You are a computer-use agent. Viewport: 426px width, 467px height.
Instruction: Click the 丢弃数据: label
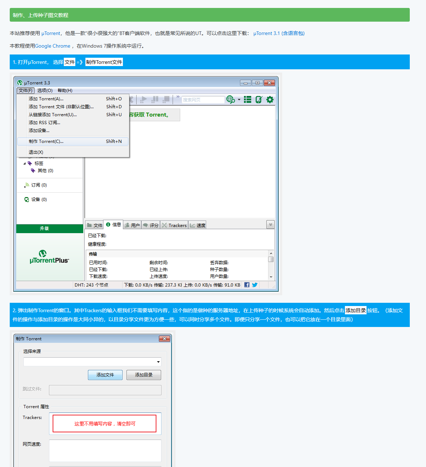point(219,263)
